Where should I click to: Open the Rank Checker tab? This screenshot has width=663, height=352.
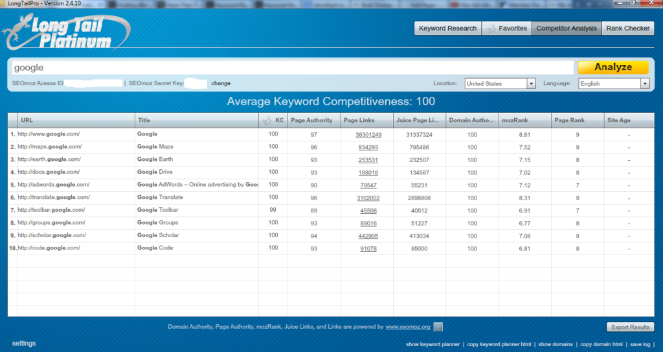[x=627, y=28]
